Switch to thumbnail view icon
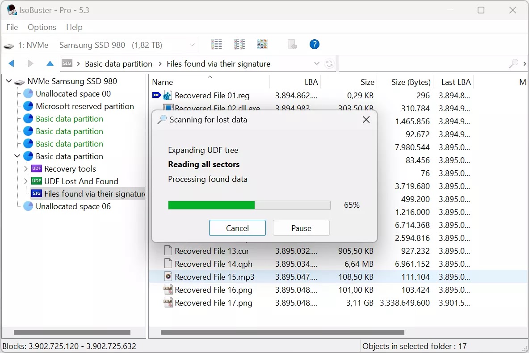529x353 pixels. (262, 44)
